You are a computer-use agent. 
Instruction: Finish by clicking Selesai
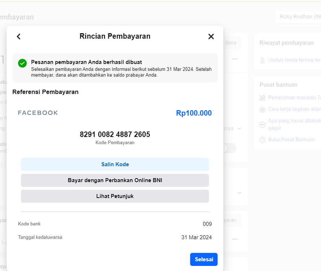click(x=204, y=259)
